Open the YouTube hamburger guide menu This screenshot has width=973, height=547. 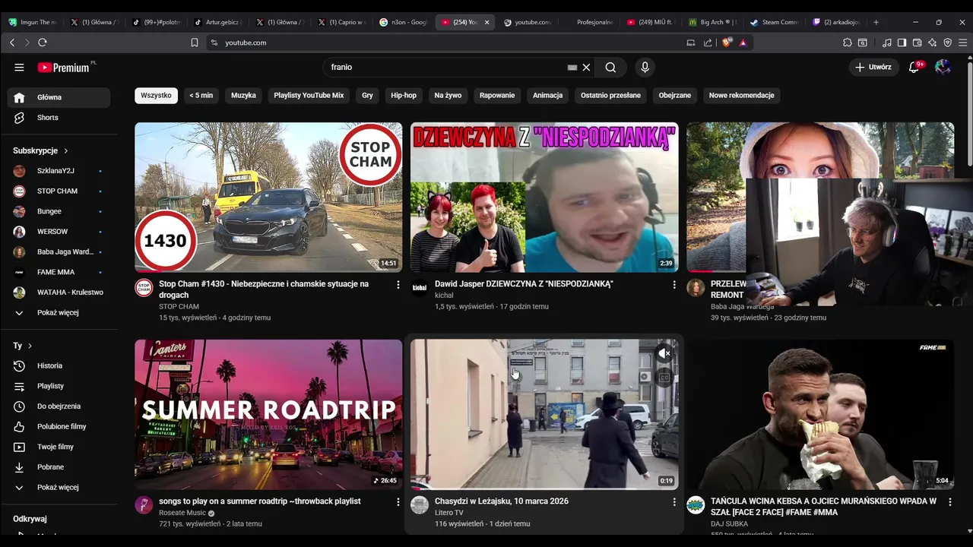click(19, 67)
